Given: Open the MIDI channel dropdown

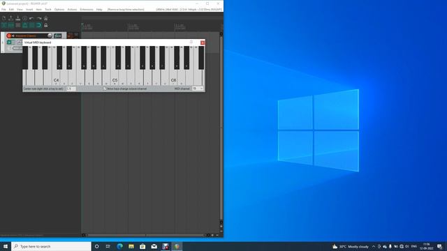Looking at the screenshot, I should point(198,89).
